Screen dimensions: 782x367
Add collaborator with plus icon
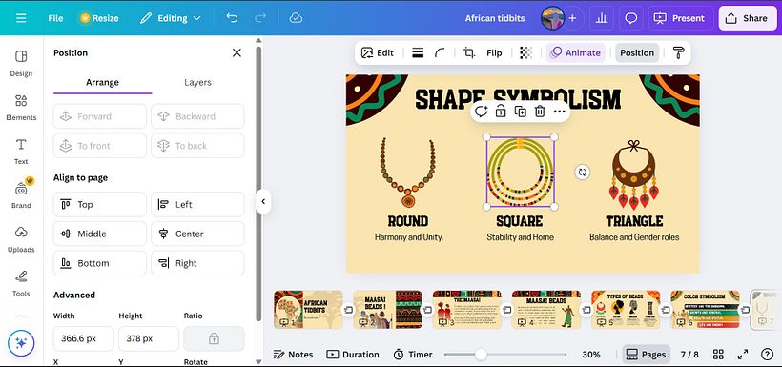coord(572,18)
